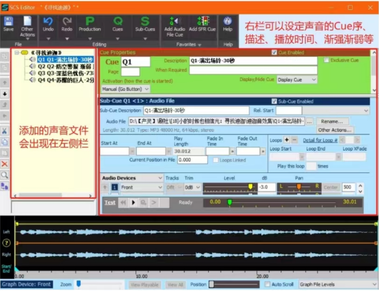Collapse the 《寻找迪迦》 tree node
The height and width of the screenshot is (291, 379).
(x=17, y=53)
